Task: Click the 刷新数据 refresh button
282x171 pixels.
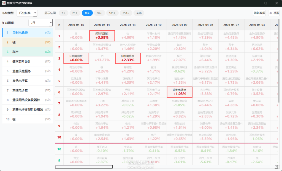Action: coord(259,13)
